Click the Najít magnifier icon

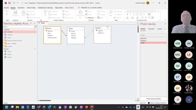[111, 12]
